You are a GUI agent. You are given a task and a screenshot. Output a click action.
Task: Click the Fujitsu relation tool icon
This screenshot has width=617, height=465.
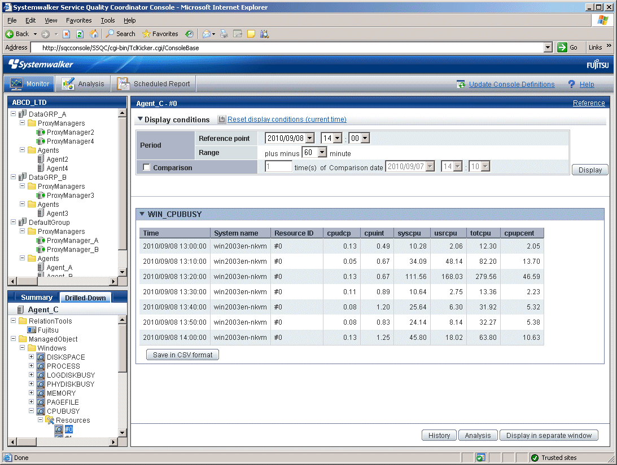point(32,330)
